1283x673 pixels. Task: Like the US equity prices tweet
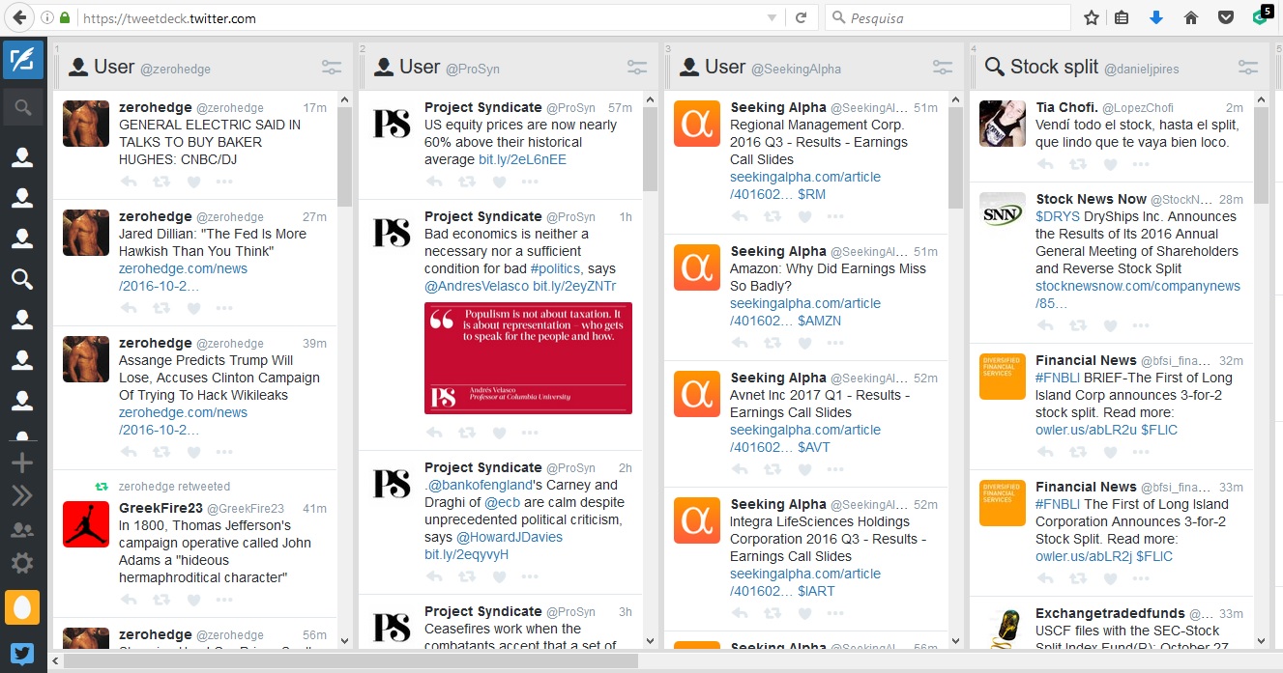pyautogui.click(x=499, y=182)
